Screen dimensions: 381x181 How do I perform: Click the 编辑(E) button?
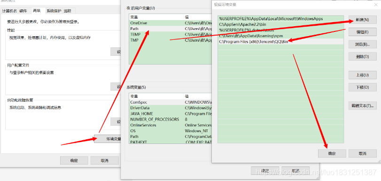click(363, 32)
